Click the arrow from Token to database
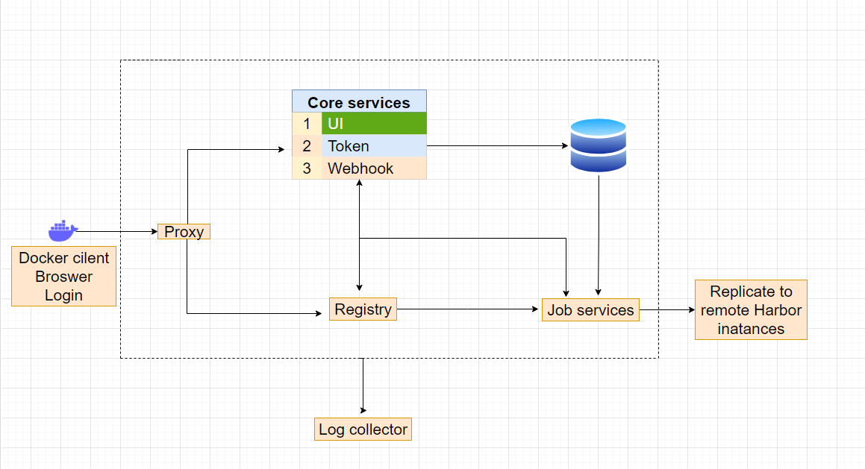The height and width of the screenshot is (469, 865). coord(497,146)
